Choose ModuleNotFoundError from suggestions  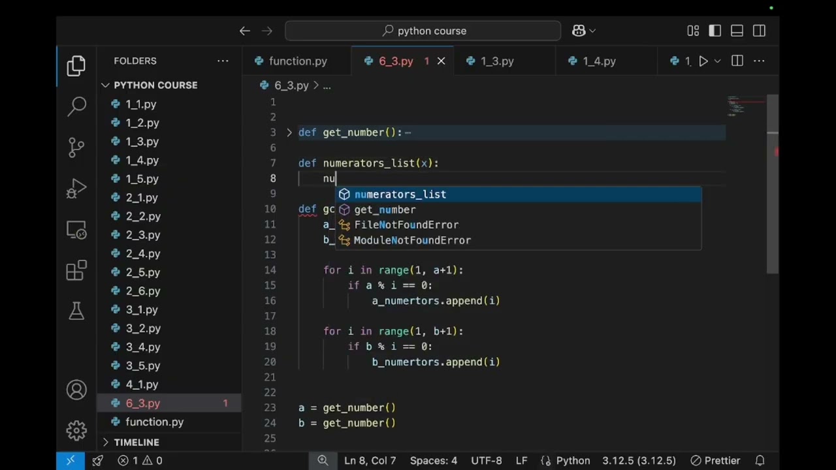519,240
